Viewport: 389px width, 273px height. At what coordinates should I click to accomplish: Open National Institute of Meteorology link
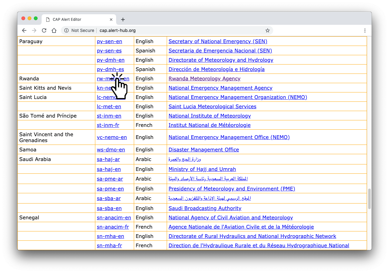pos(210,116)
